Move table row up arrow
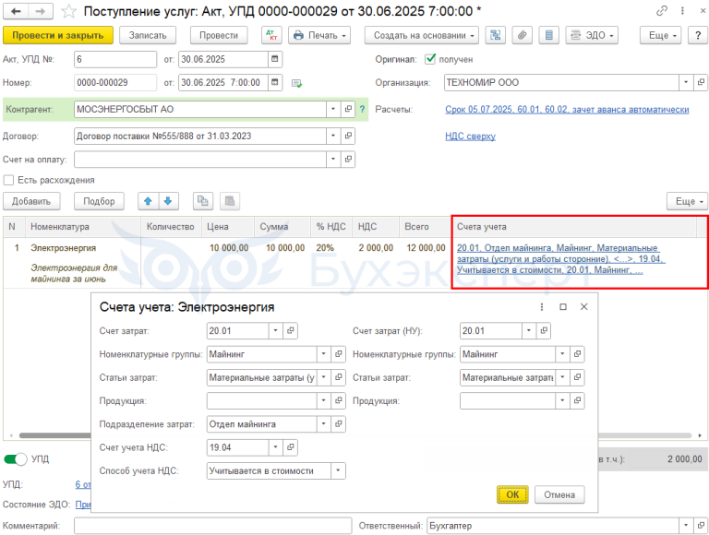Viewport: 709px width, 535px height. click(x=148, y=201)
